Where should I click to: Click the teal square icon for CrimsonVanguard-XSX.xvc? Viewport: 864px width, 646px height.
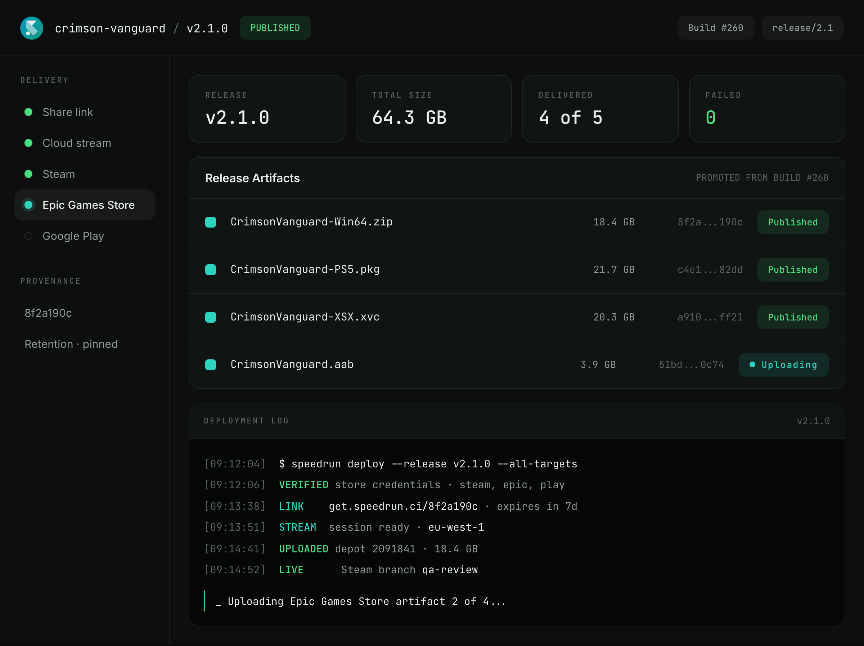tap(211, 317)
